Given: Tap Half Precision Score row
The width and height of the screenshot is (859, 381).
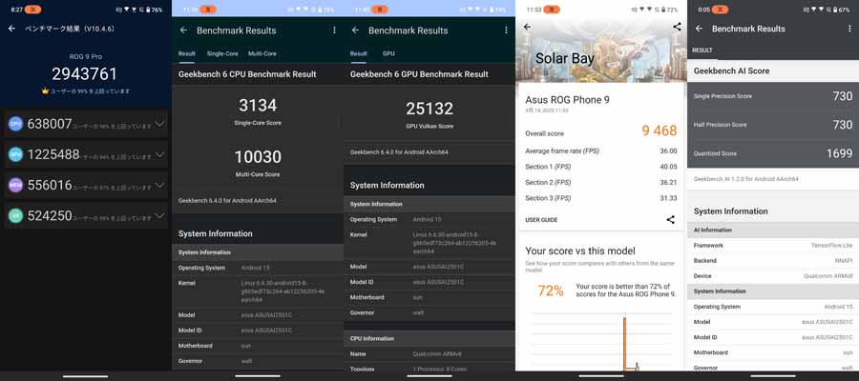Looking at the screenshot, I should click(x=773, y=125).
